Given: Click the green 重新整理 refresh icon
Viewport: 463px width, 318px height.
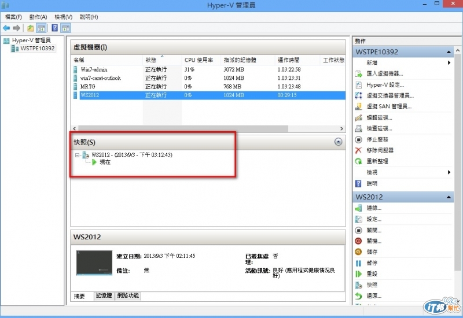Looking at the screenshot, I should tap(358, 161).
